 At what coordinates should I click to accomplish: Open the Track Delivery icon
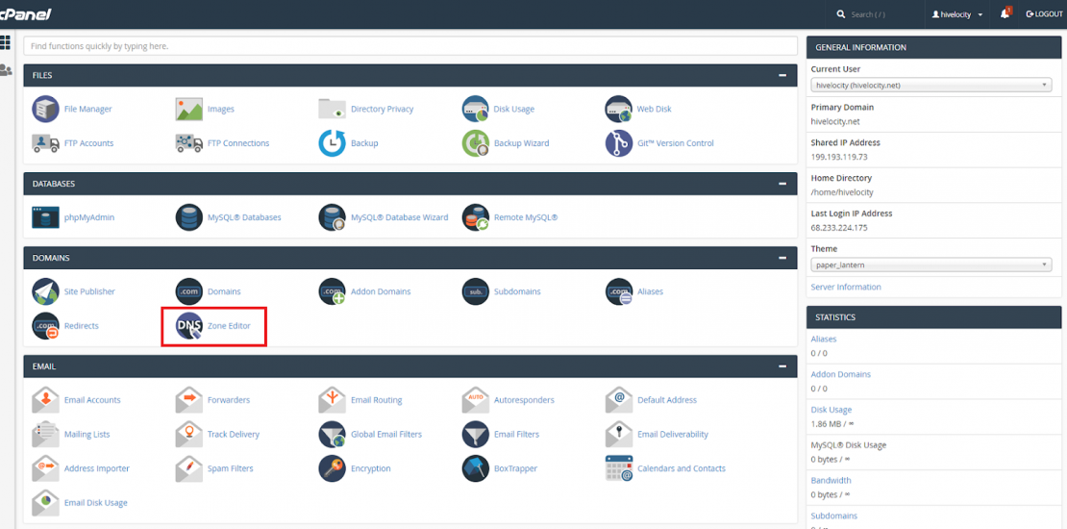[189, 434]
